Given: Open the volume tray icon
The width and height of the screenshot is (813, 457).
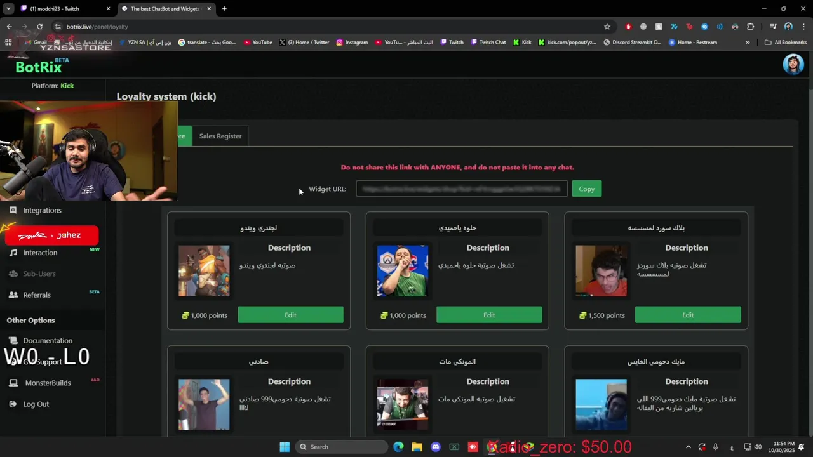Looking at the screenshot, I should point(758,447).
